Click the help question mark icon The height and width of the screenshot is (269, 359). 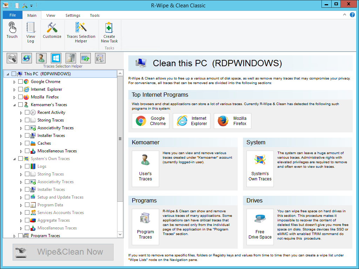tap(352, 15)
